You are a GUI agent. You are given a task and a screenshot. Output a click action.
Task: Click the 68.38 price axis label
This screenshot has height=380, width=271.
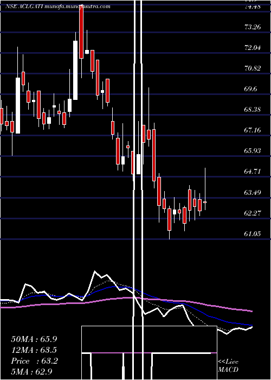[x=253, y=110]
